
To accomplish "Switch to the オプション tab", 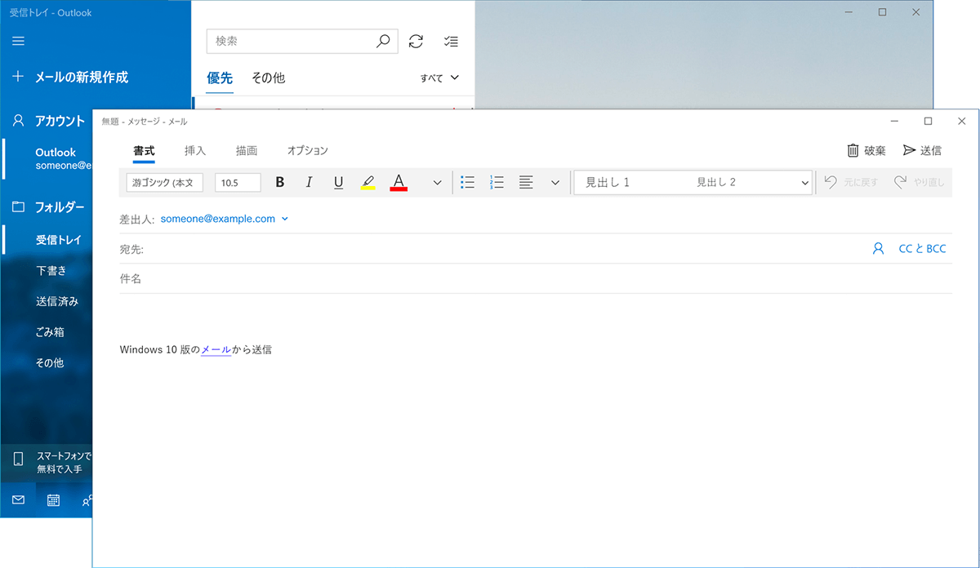I will coord(308,150).
